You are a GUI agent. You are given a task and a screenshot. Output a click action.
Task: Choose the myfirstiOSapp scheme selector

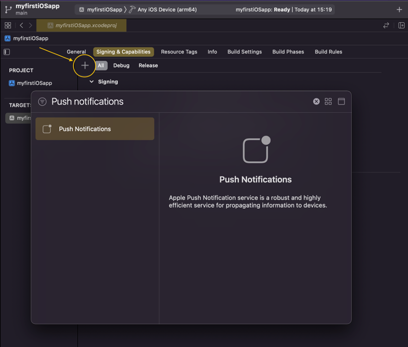(100, 10)
